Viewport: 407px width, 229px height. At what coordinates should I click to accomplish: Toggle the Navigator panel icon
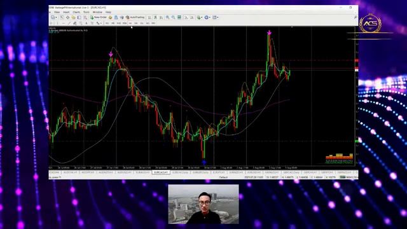[x=74, y=17]
